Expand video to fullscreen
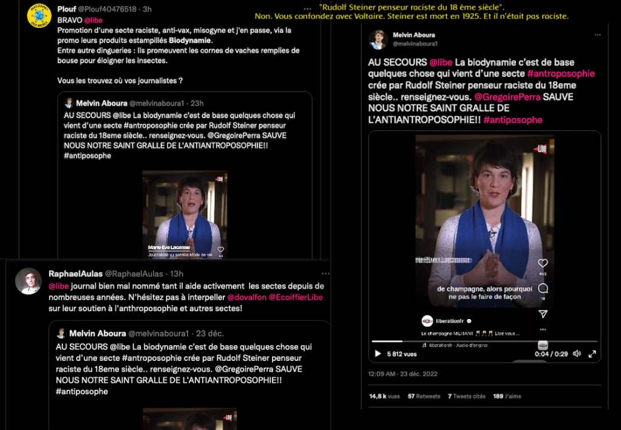The width and height of the screenshot is (621, 430). point(592,354)
